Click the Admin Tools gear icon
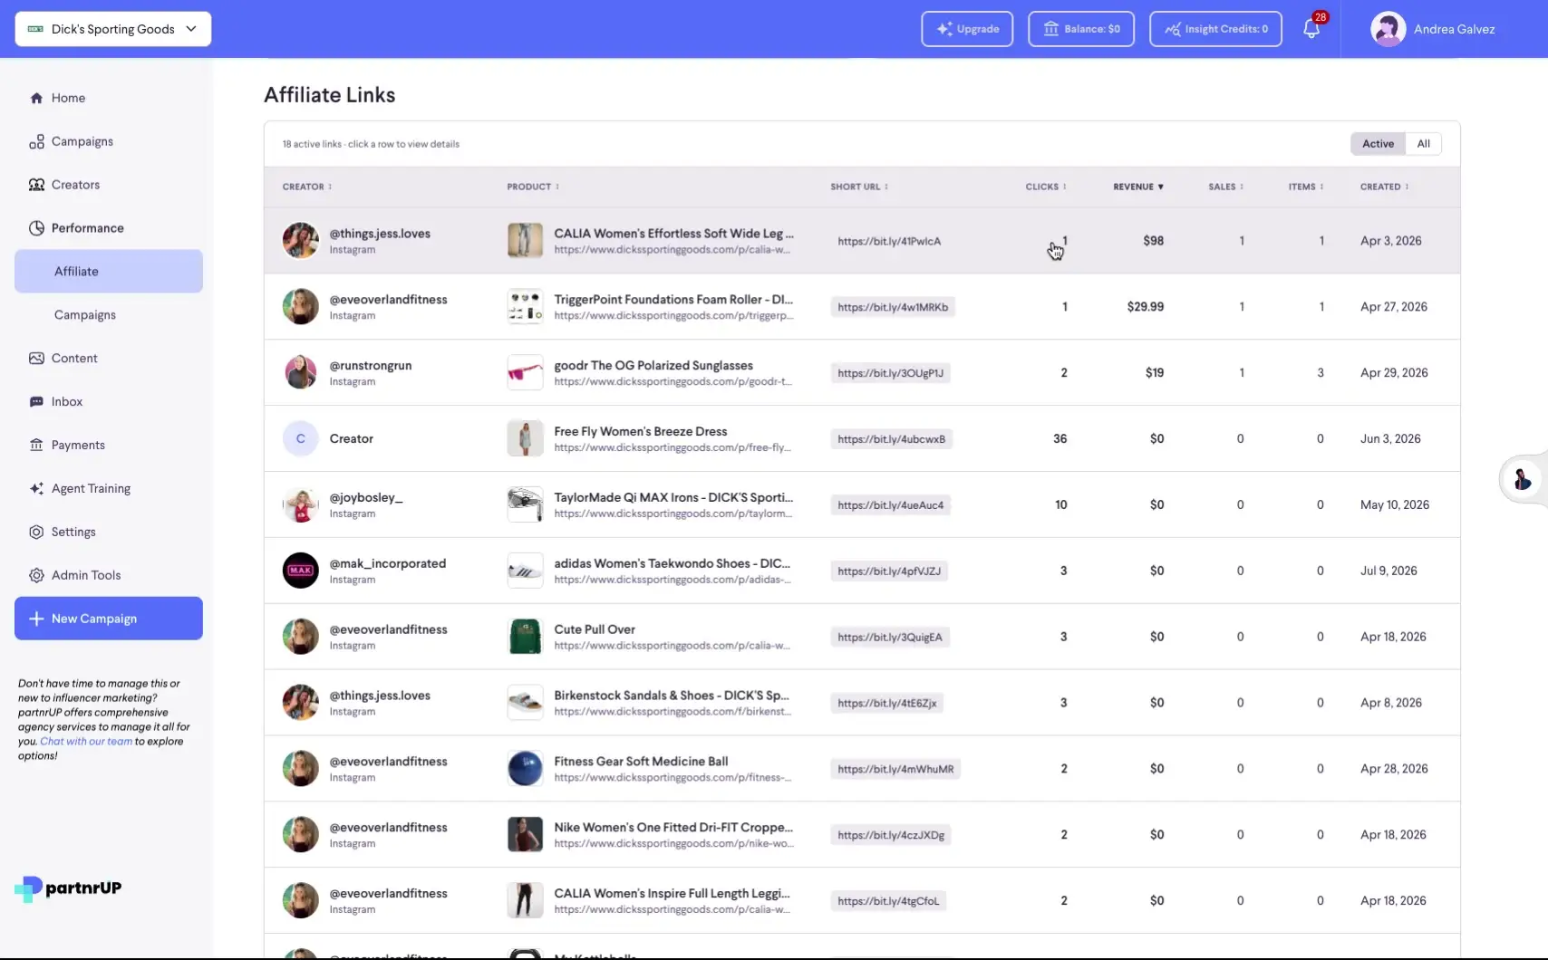The height and width of the screenshot is (960, 1548). (36, 576)
